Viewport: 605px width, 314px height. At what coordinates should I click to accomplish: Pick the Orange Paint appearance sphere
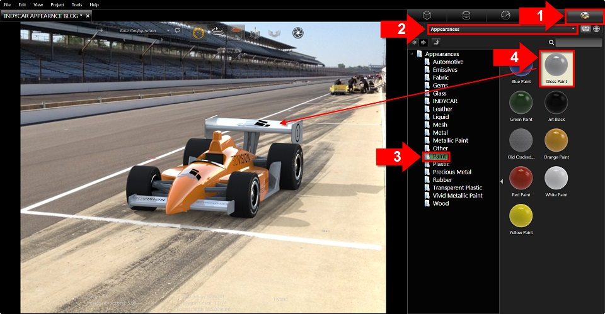click(x=556, y=140)
